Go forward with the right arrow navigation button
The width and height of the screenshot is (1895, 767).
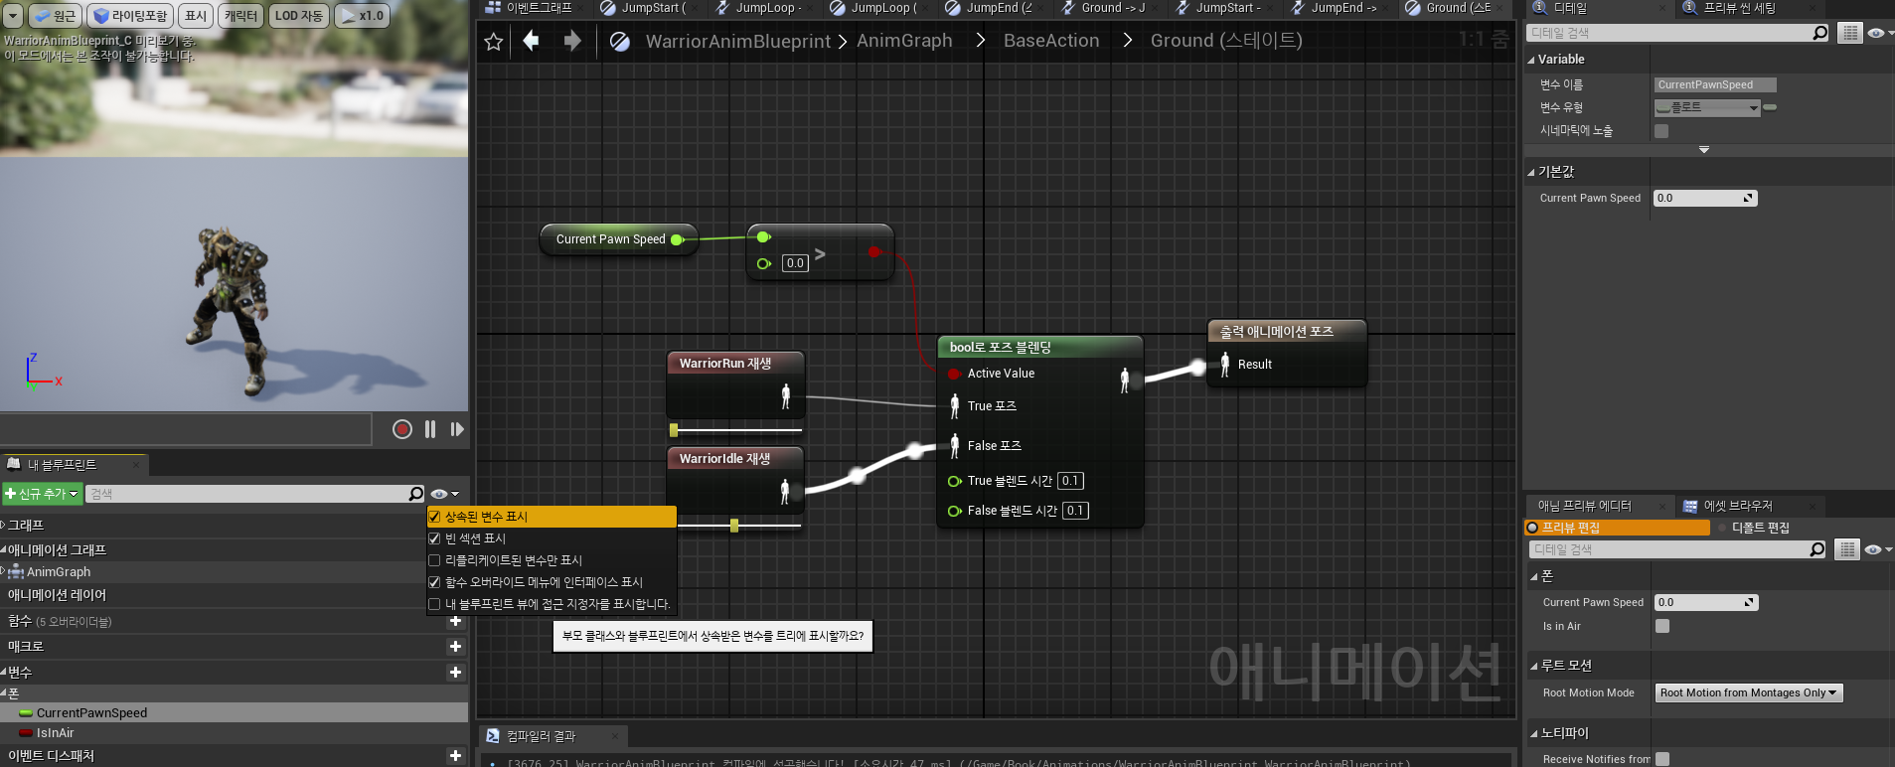pyautogui.click(x=572, y=41)
